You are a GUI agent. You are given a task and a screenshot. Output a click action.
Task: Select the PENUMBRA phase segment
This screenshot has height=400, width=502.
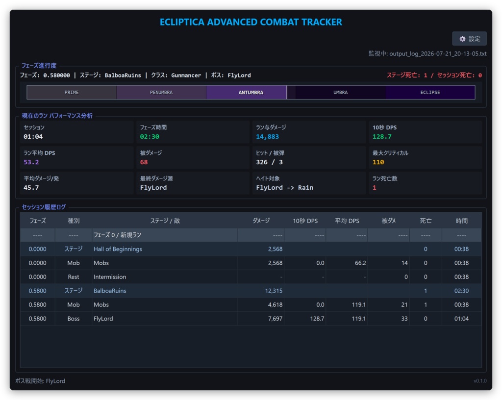[161, 93]
